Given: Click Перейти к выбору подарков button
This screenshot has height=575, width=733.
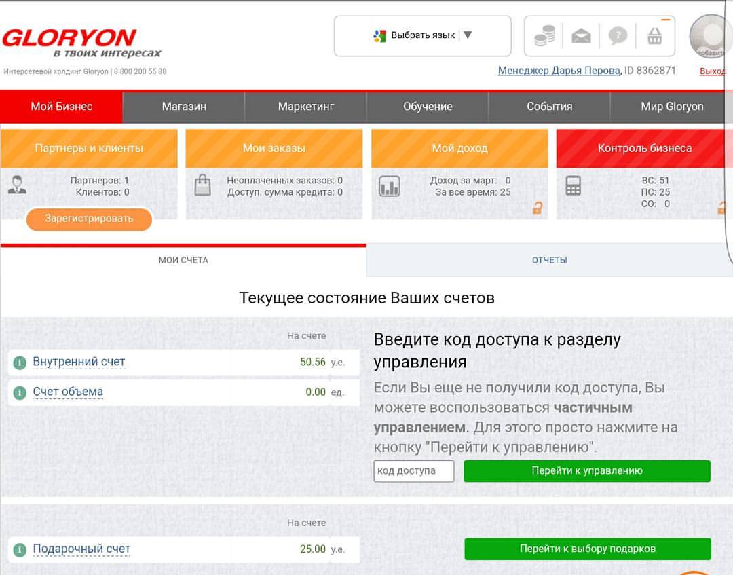Looking at the screenshot, I should [588, 549].
